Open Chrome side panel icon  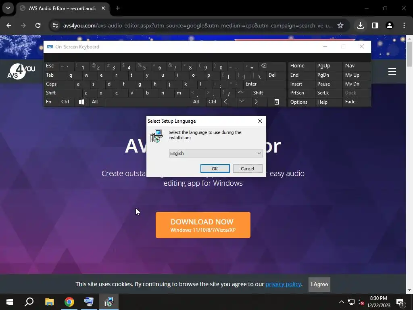pyautogui.click(x=375, y=25)
